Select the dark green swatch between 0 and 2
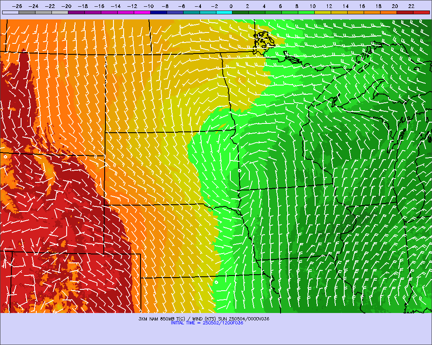 240,12
